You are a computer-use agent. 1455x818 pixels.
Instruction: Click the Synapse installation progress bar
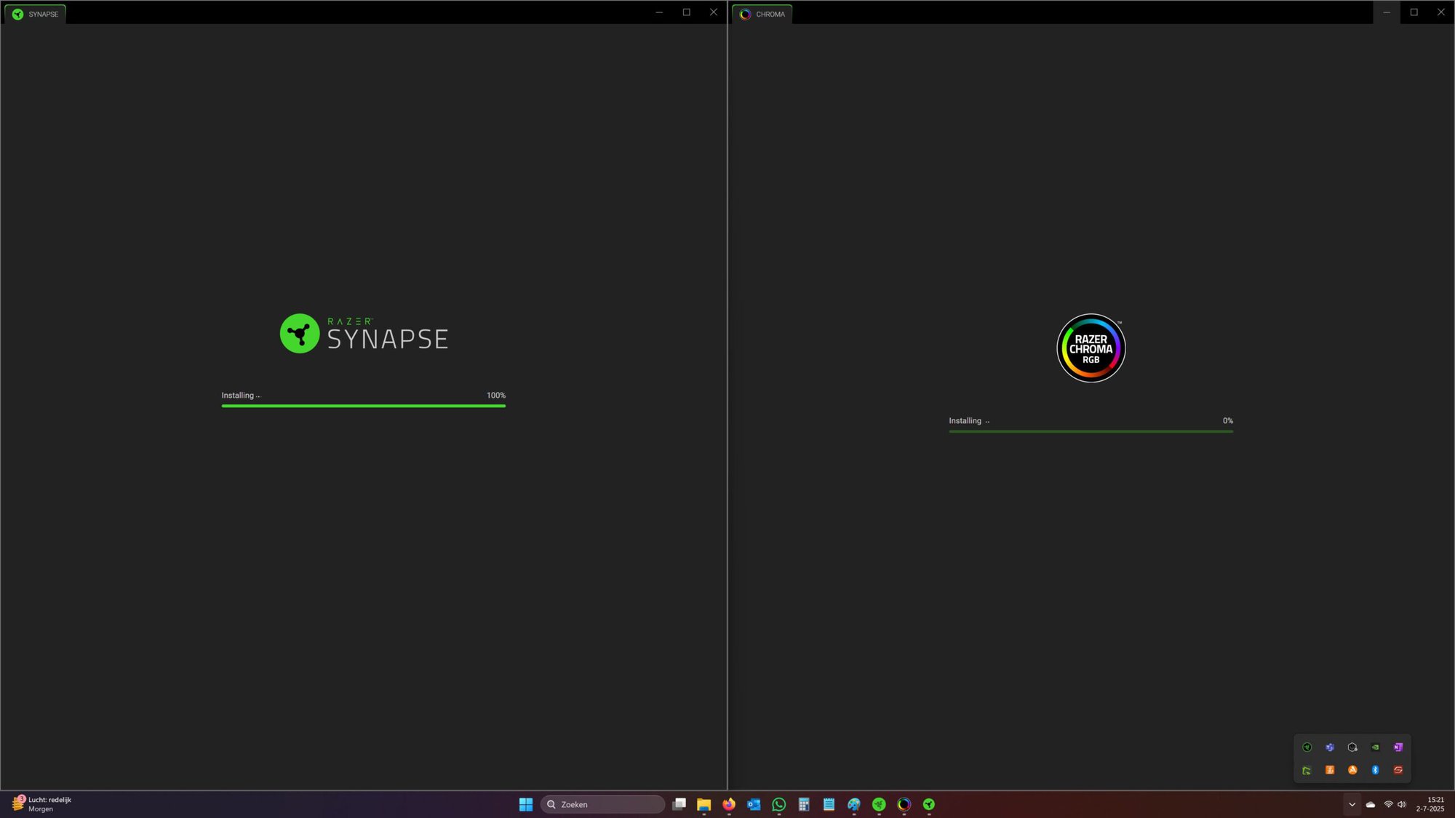[x=364, y=406]
